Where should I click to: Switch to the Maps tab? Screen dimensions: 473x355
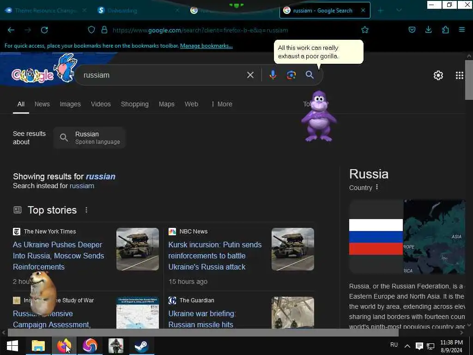166,104
